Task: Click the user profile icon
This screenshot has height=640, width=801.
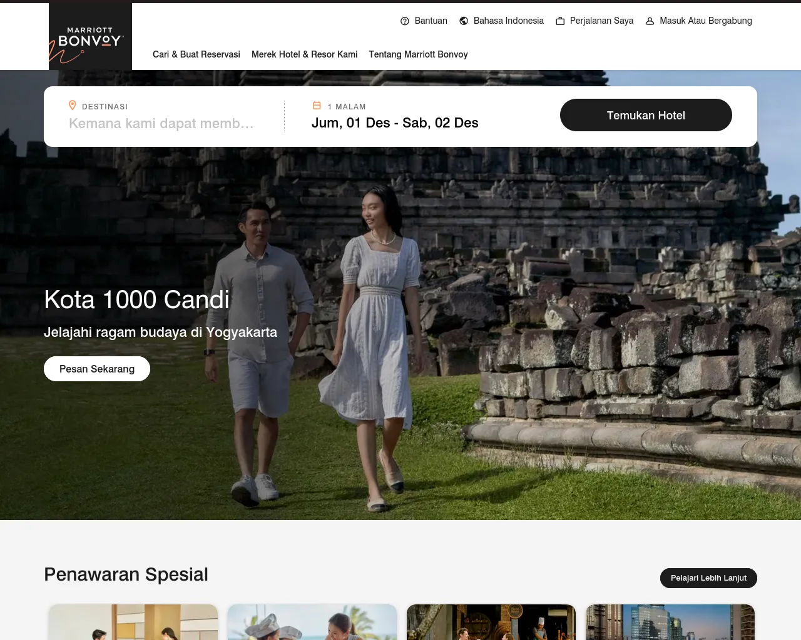Action: pyautogui.click(x=650, y=21)
